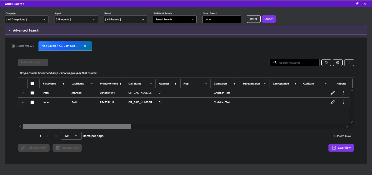Click the CallDate column filter icon
Screen dimensions: 372x175
point(326,84)
